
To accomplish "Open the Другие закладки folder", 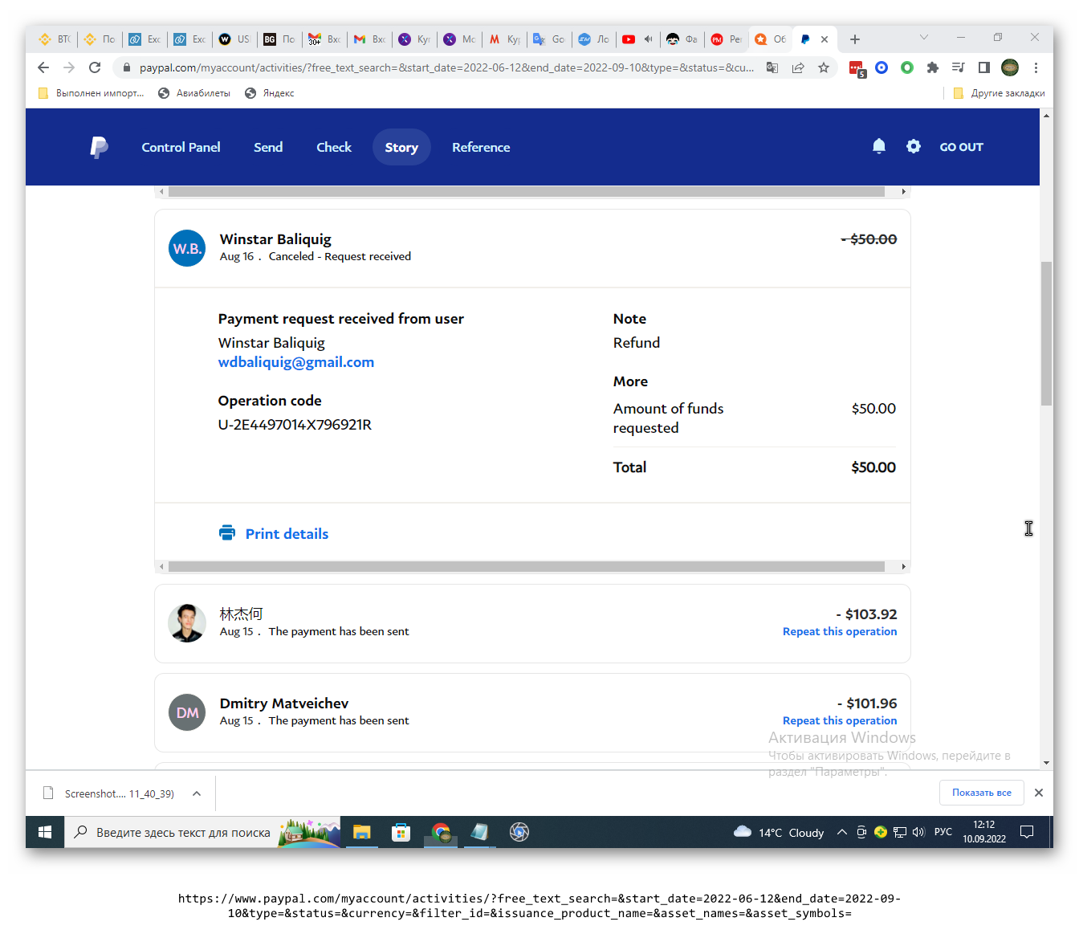I will pyautogui.click(x=999, y=93).
